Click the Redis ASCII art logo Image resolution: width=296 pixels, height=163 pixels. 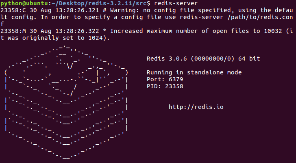click(66, 102)
